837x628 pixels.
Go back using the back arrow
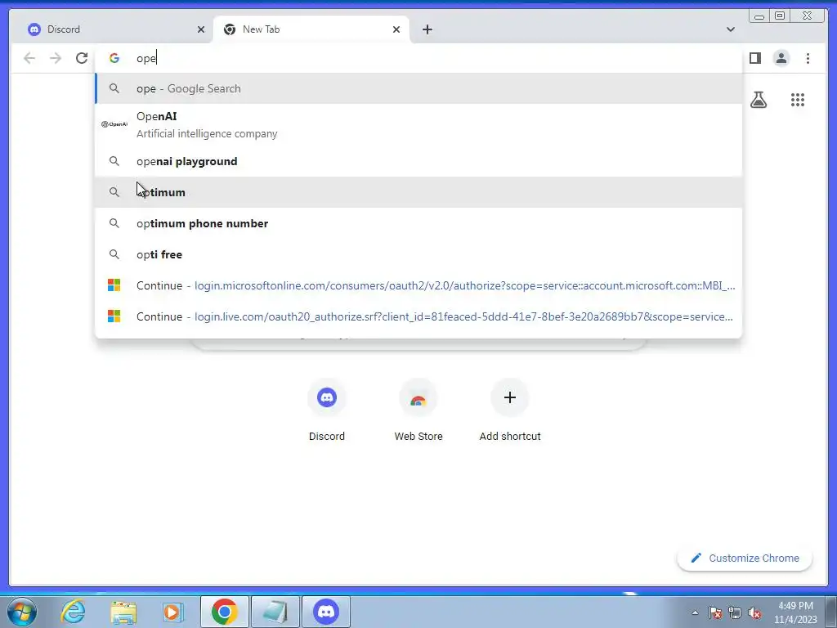(x=29, y=58)
